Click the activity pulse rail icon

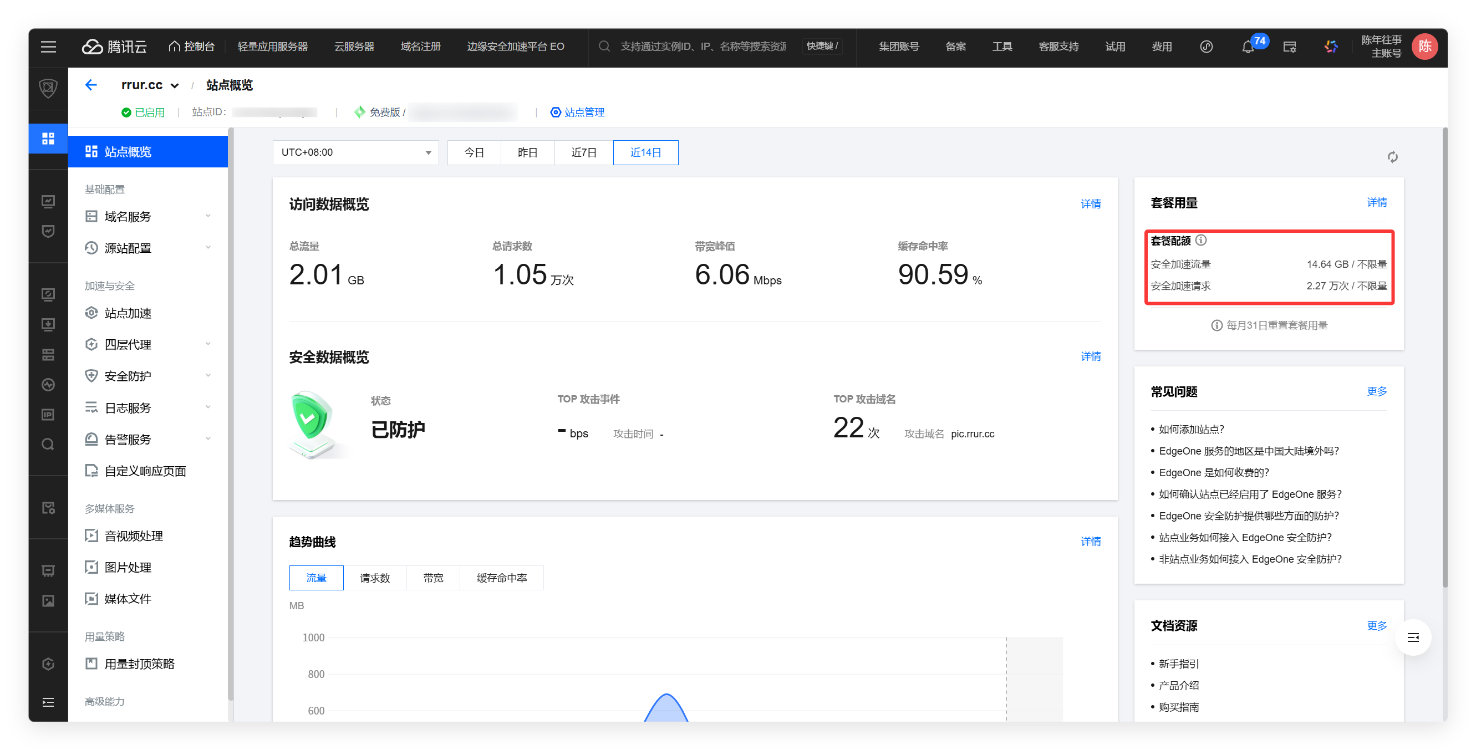[48, 385]
